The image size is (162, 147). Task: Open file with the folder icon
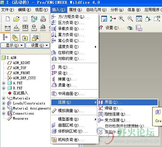point(16,19)
